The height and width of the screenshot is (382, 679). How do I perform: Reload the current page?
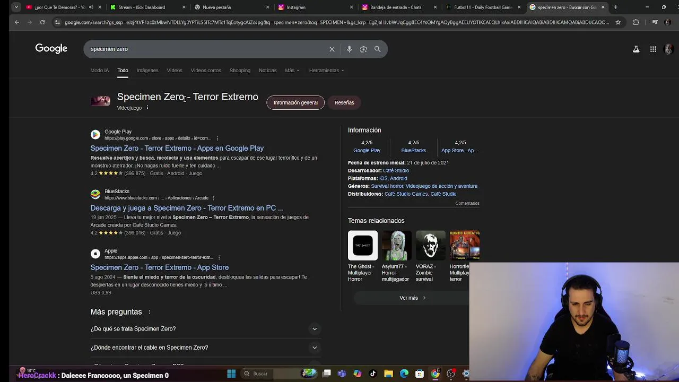[x=42, y=22]
